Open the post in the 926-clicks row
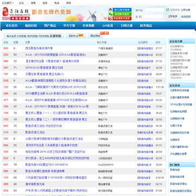Screen dimensions: 196x196 tap(39, 48)
